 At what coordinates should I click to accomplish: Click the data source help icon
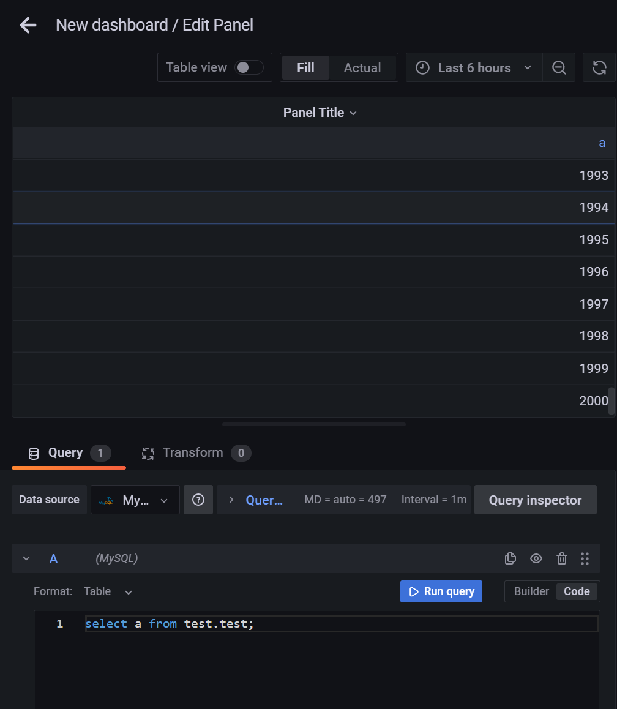pos(198,500)
